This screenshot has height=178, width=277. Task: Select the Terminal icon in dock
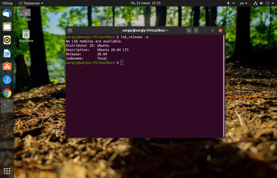tap(7, 106)
